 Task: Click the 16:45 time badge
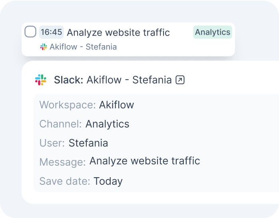(52, 32)
